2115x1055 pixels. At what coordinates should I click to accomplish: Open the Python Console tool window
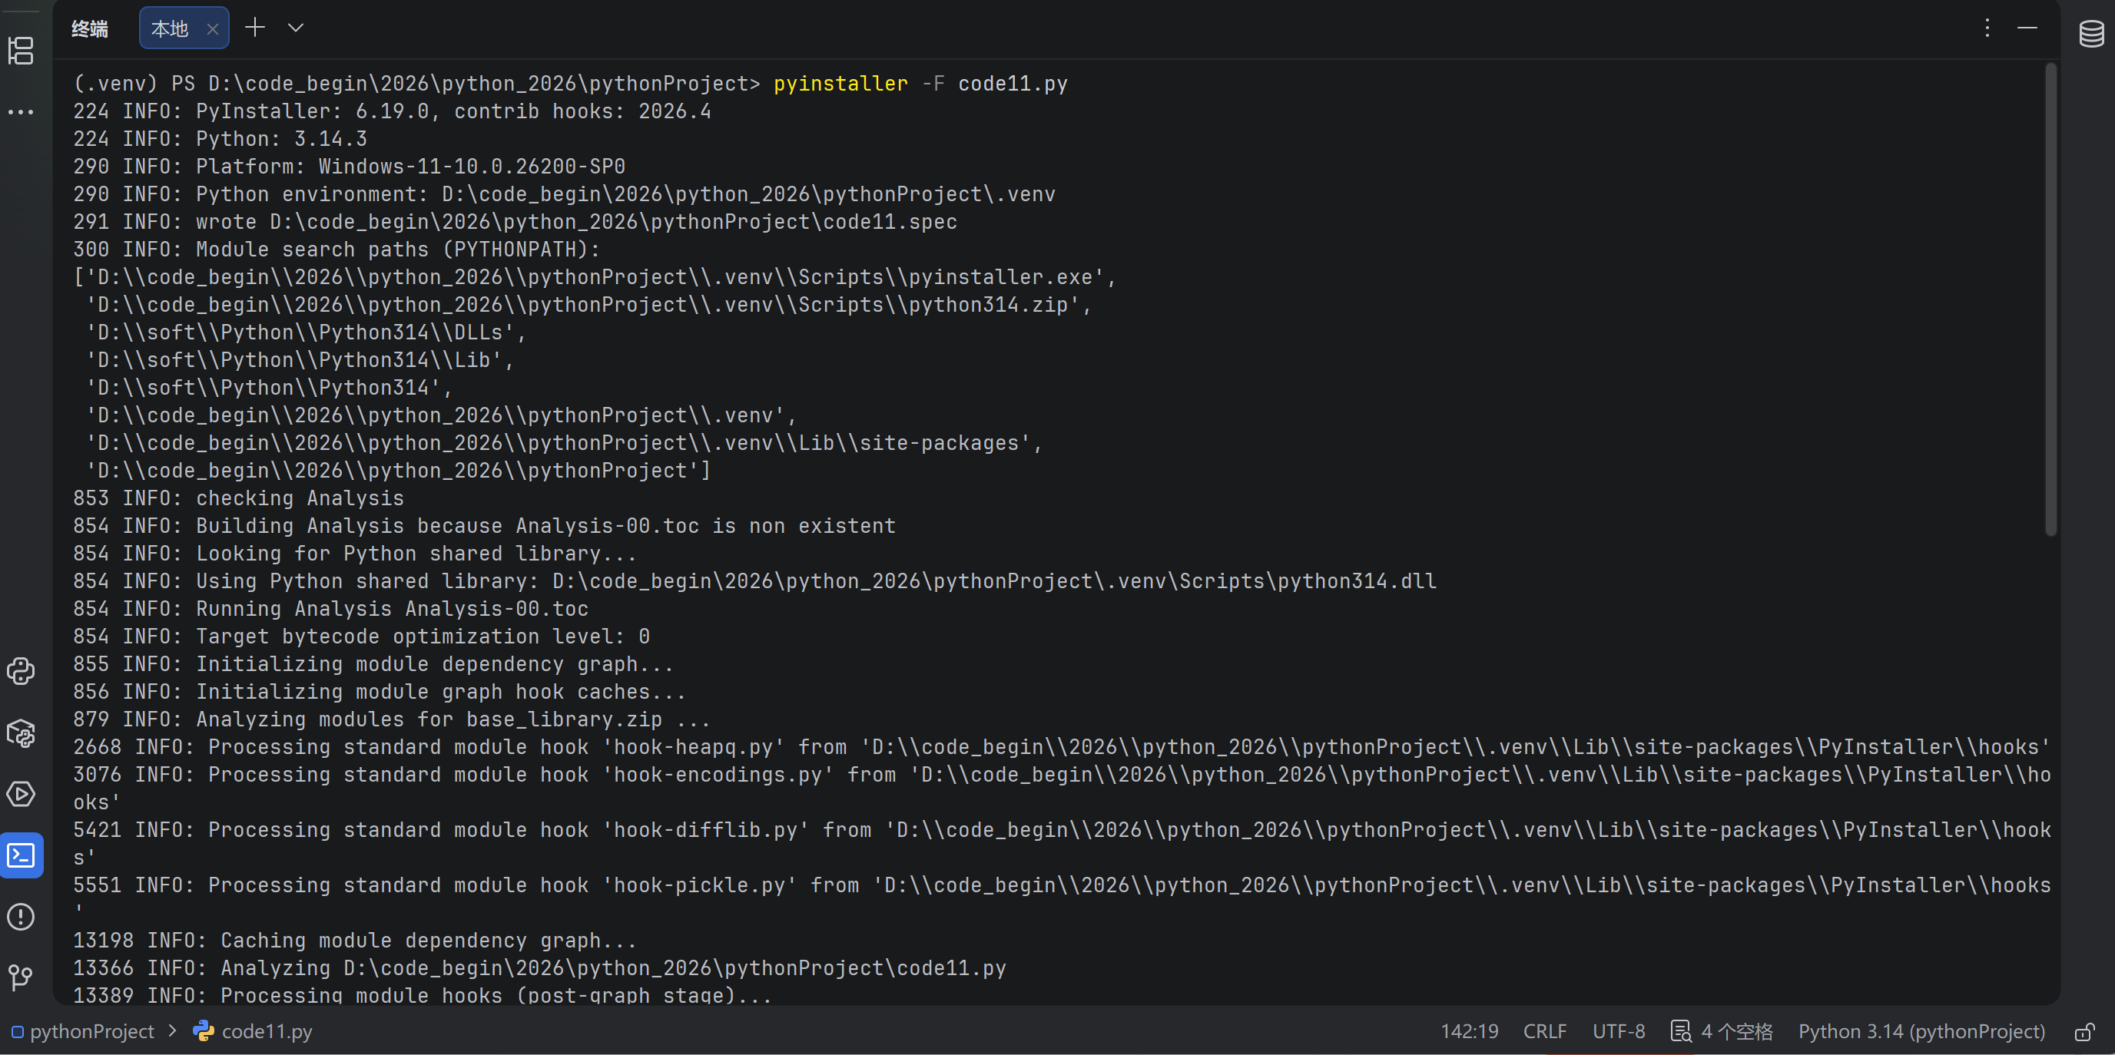coord(21,671)
